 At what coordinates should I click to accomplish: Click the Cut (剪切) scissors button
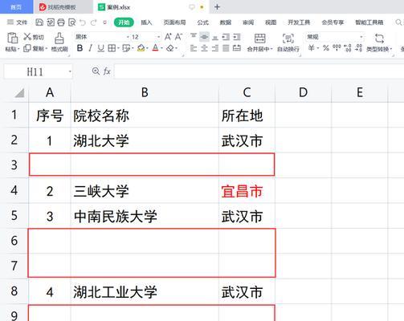pos(34,37)
